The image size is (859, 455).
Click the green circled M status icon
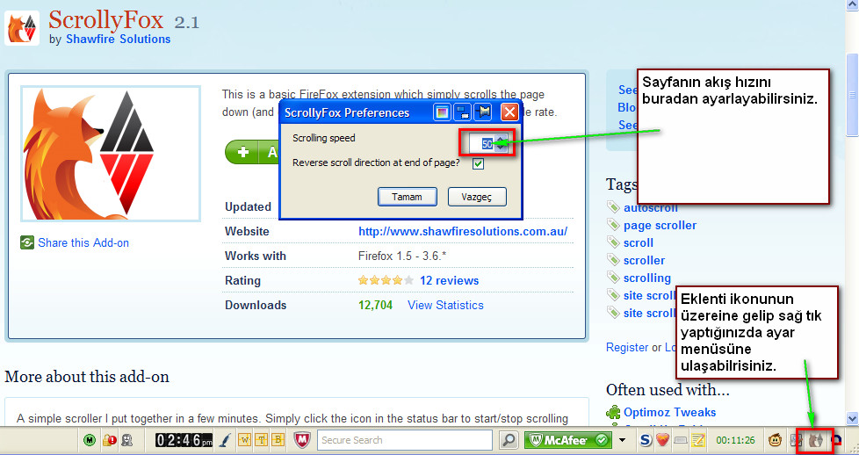pos(90,440)
